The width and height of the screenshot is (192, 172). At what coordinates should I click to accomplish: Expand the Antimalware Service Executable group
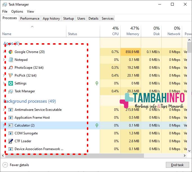4,110
